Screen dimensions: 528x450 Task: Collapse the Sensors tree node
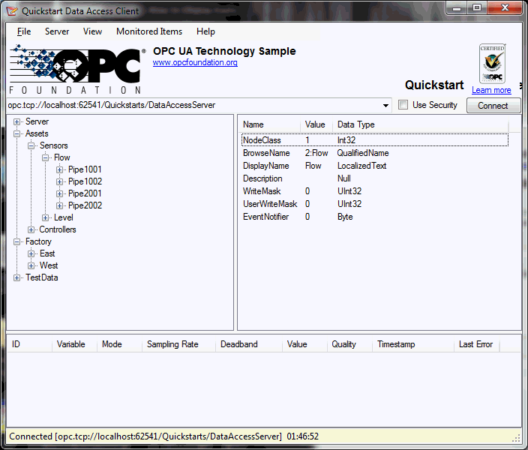coord(31,145)
